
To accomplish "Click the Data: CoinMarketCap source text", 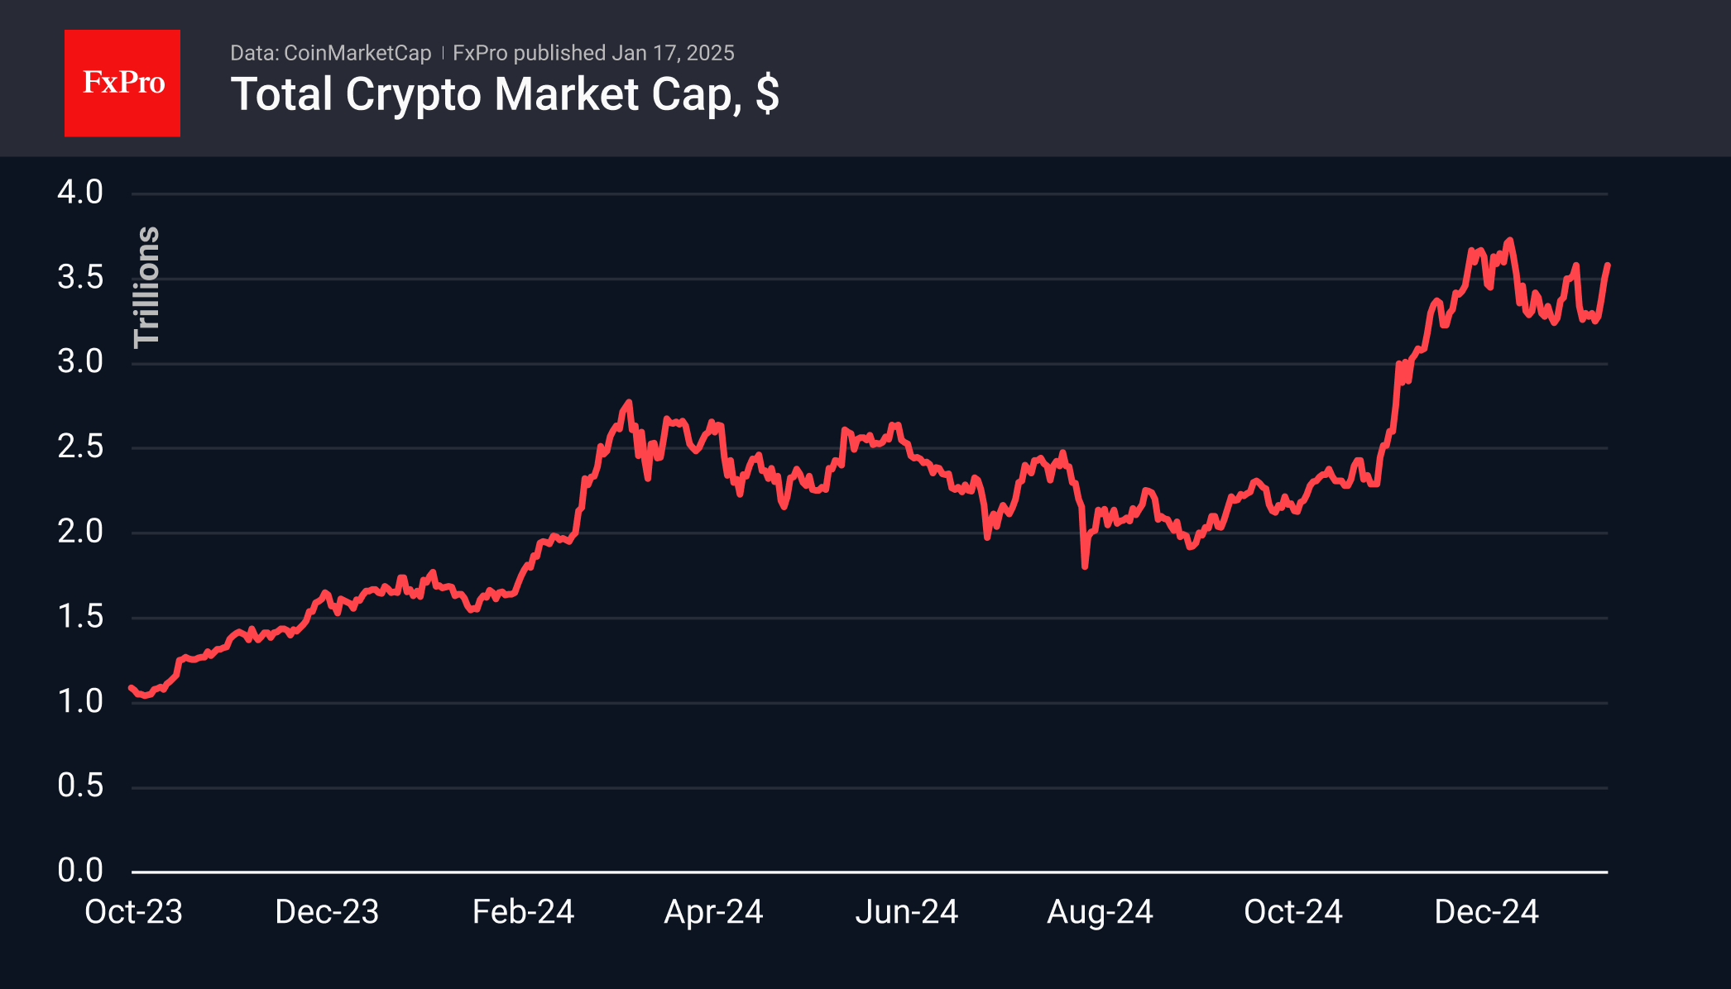I will click(x=331, y=53).
